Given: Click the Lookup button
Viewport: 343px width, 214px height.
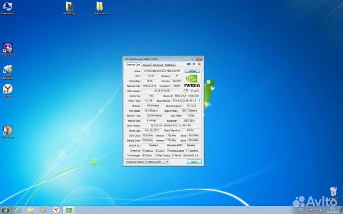Looking at the screenshot, I should point(192,71).
